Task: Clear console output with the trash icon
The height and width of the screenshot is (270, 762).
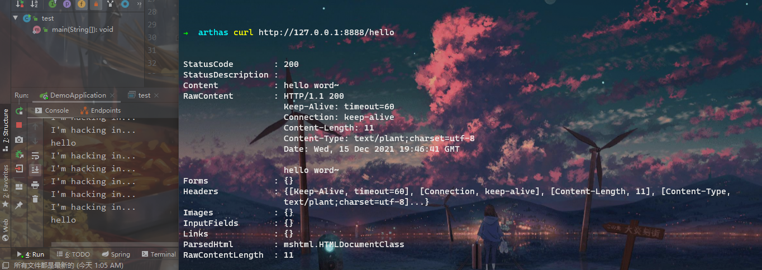Action: [35, 199]
